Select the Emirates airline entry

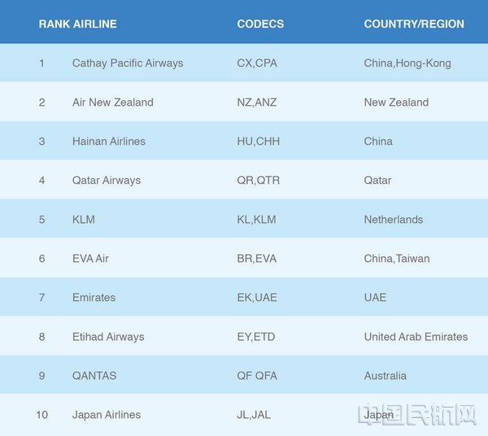(94, 298)
